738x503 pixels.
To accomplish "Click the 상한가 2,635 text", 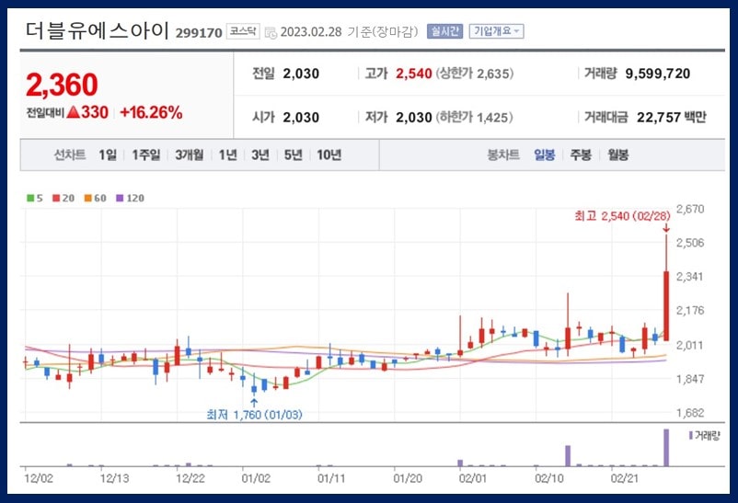I will tap(475, 74).
